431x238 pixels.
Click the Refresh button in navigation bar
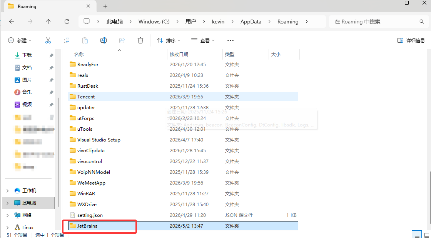coord(67,22)
